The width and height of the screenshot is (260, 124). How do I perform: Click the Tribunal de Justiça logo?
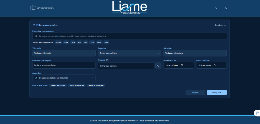[42, 8]
